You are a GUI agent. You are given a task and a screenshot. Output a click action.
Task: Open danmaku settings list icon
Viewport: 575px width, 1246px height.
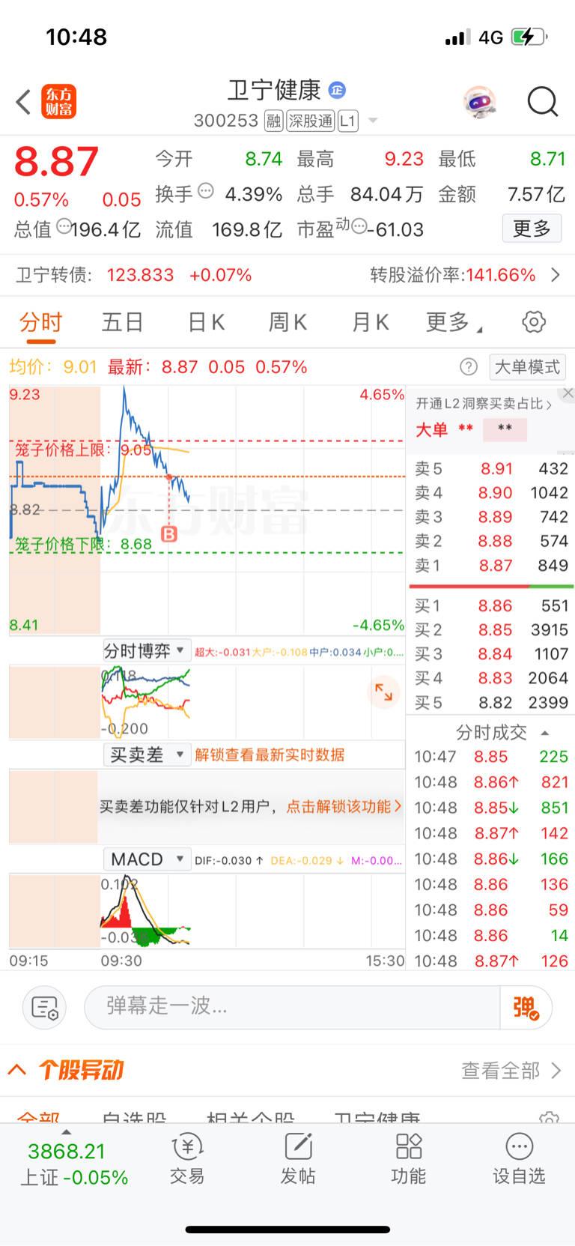(x=45, y=1008)
